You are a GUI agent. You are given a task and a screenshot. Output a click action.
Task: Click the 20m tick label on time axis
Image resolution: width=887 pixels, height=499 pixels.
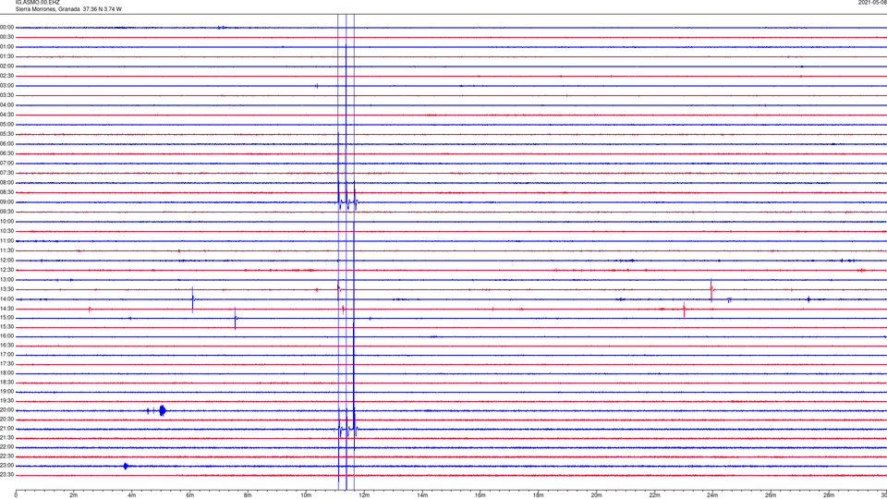596,495
